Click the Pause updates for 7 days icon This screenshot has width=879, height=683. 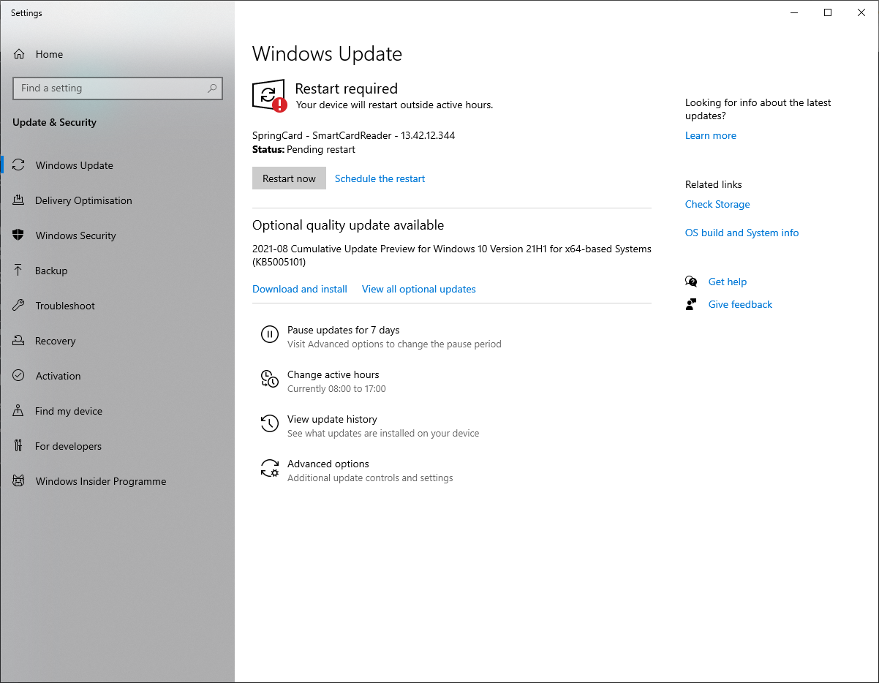(270, 334)
